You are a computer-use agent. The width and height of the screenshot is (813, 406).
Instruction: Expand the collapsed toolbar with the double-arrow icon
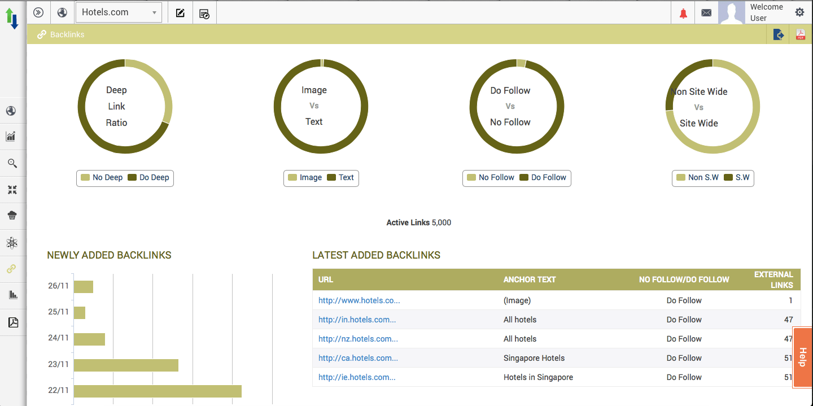point(38,12)
